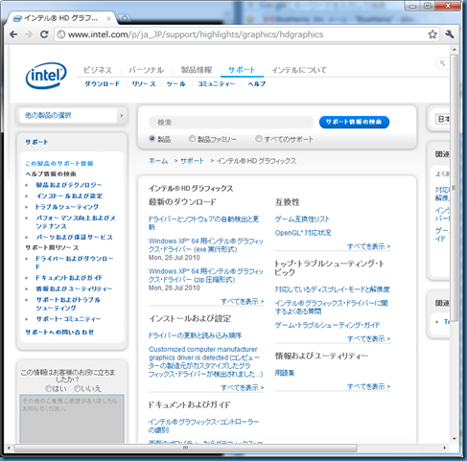Click sidebar サポート・コミュニティー link

click(68, 319)
